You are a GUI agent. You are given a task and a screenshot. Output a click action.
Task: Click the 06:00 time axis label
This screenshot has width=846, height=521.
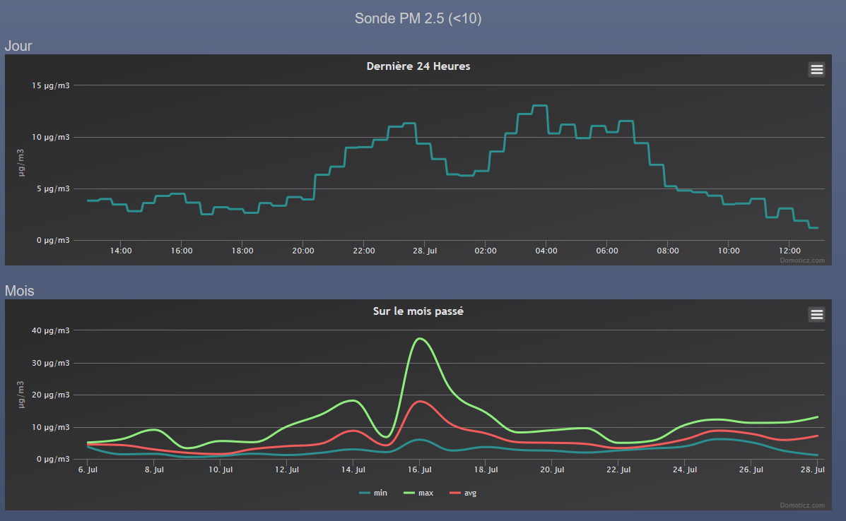[607, 251]
